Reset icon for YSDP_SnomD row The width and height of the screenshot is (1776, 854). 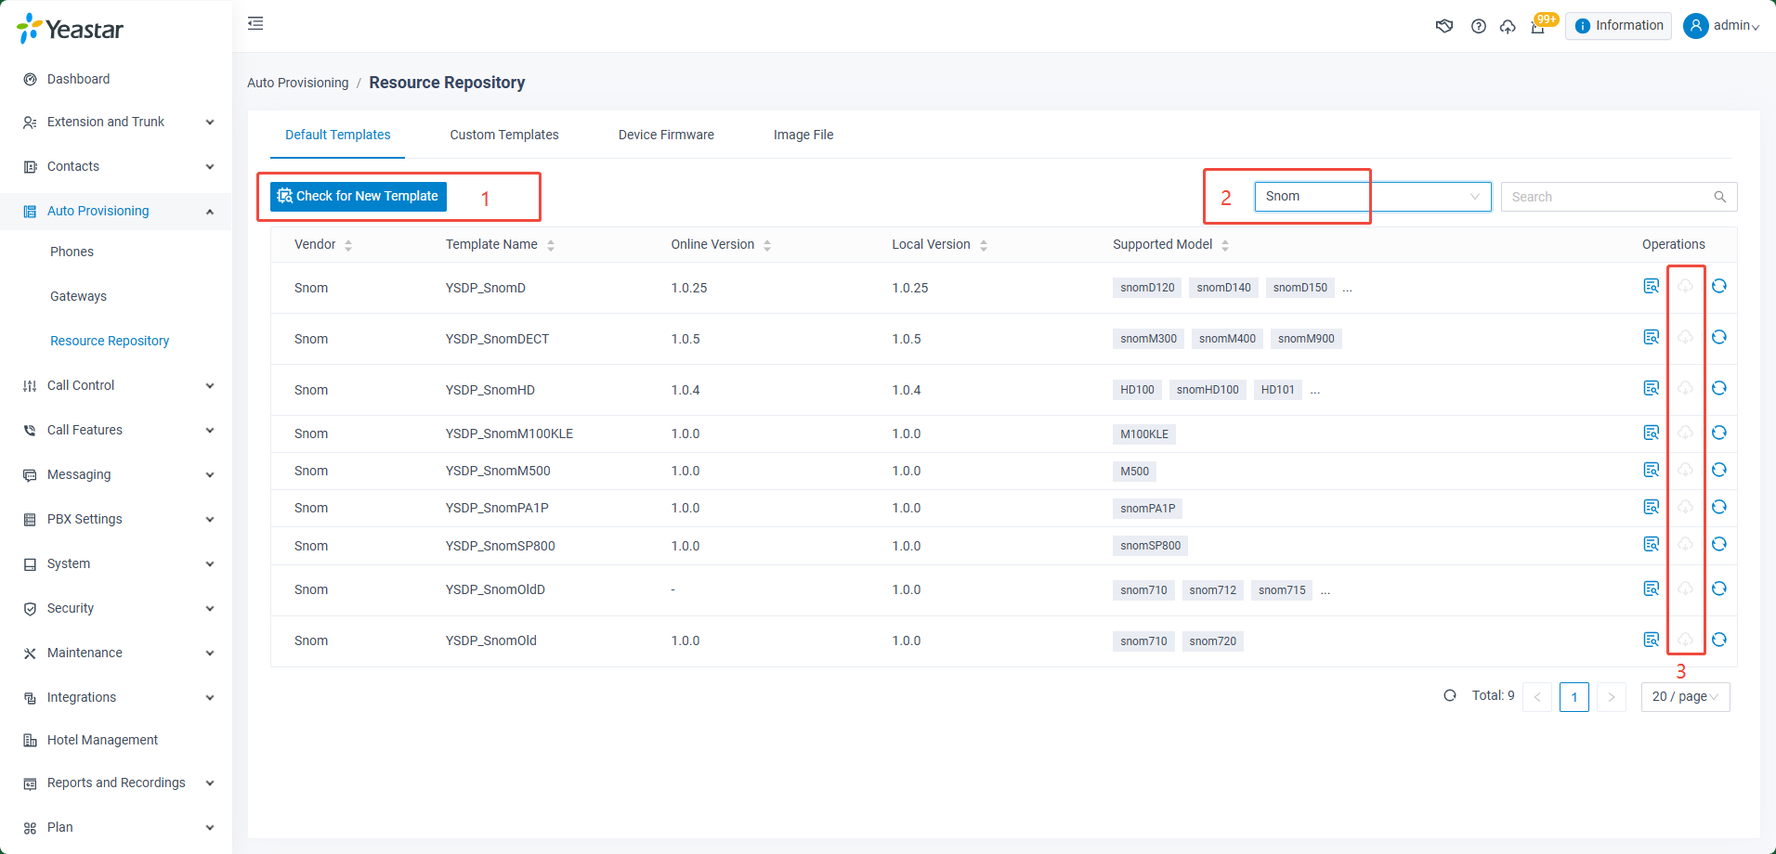1719,286
